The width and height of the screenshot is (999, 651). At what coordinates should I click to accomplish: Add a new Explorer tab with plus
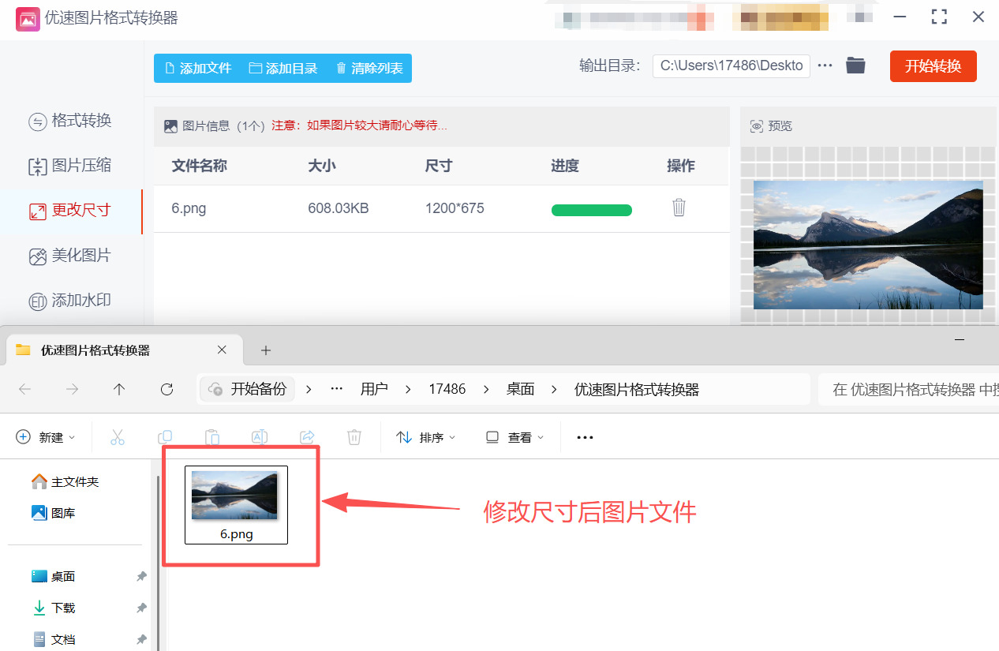(x=266, y=350)
